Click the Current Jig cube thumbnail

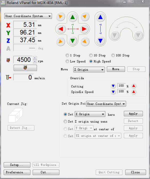pos(15,115)
